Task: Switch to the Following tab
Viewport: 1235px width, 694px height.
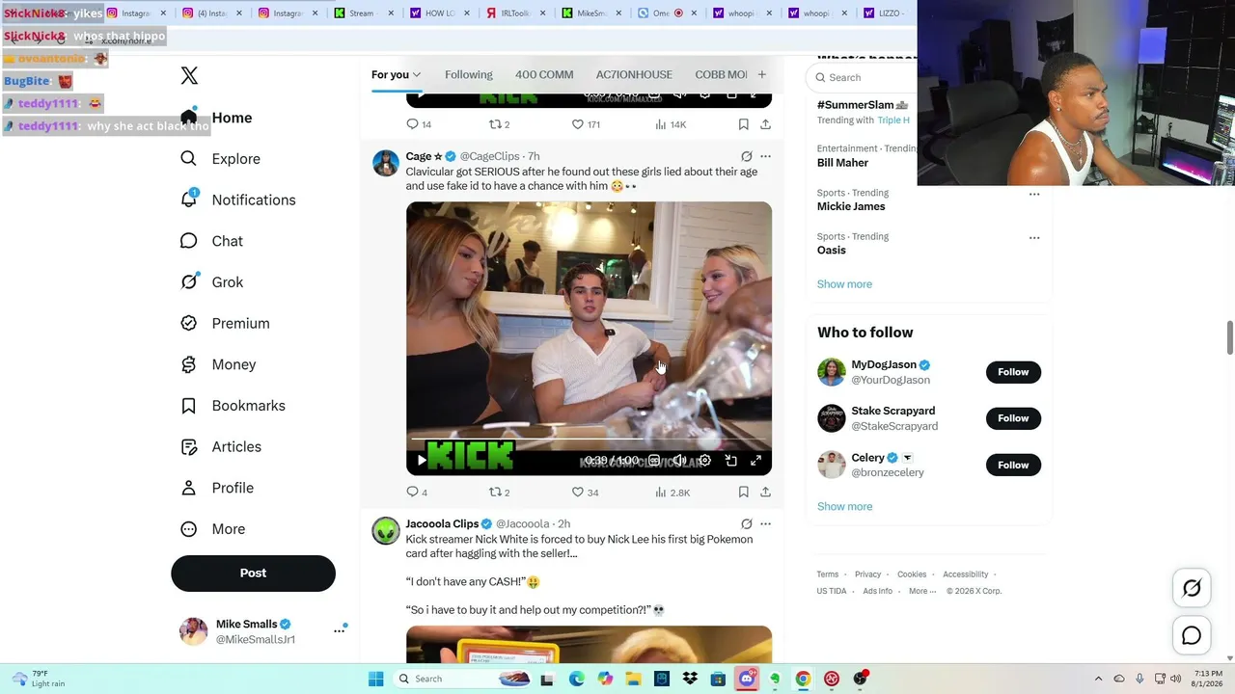Action: coord(469,75)
